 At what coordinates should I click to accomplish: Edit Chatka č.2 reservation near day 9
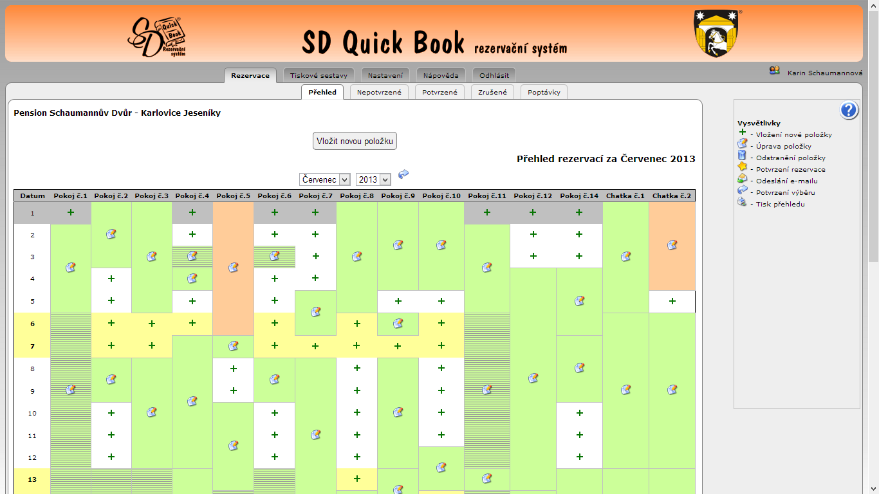point(672,390)
